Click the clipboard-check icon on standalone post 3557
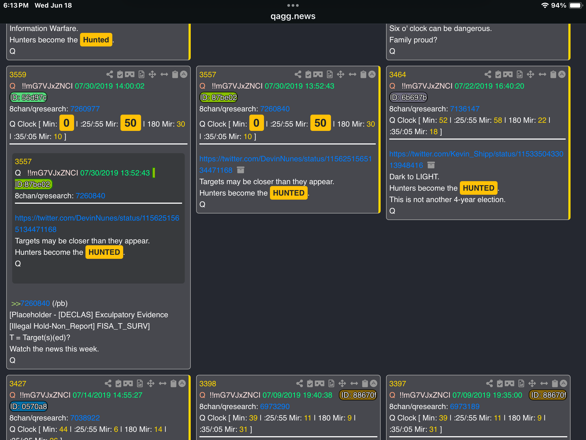The width and height of the screenshot is (586, 440). 308,74
